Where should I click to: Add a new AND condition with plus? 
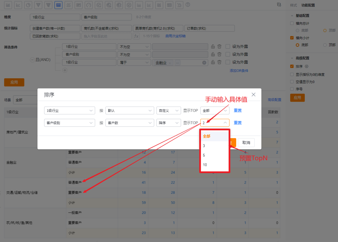coord(65,70)
